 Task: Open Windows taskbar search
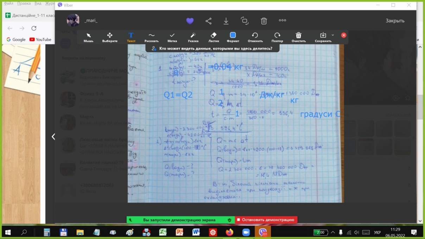click(24, 232)
